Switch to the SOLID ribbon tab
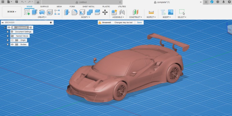 pos(30,6)
